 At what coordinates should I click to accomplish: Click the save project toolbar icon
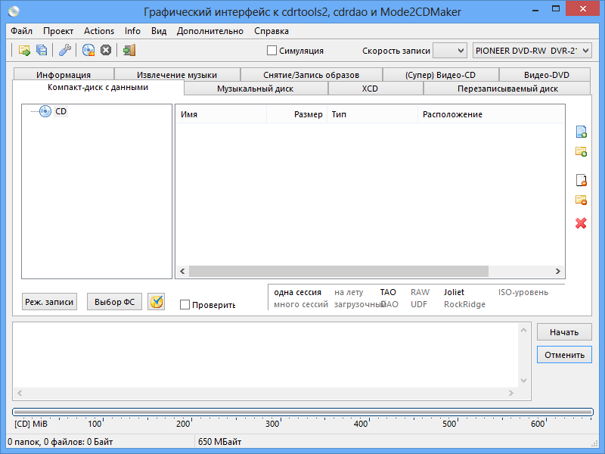click(x=40, y=50)
